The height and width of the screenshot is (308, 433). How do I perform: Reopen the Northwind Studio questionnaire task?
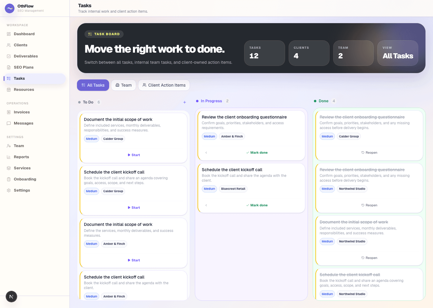click(369, 205)
